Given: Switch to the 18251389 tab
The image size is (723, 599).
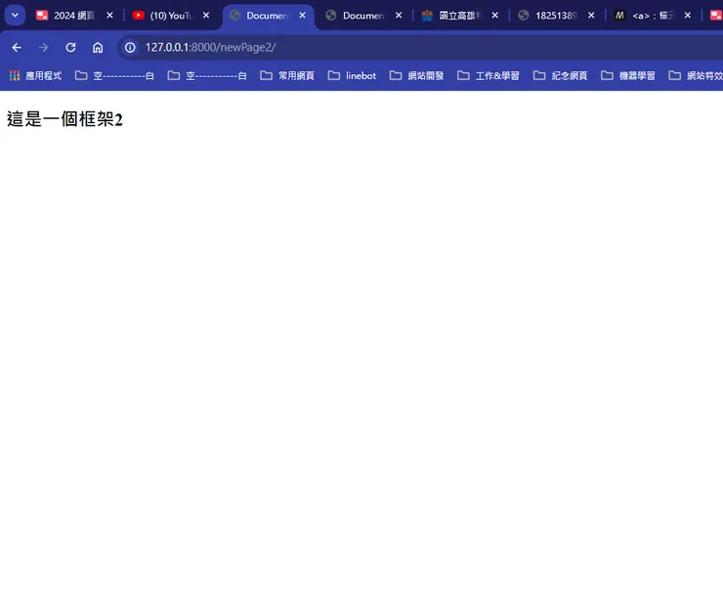Looking at the screenshot, I should pyautogui.click(x=556, y=16).
